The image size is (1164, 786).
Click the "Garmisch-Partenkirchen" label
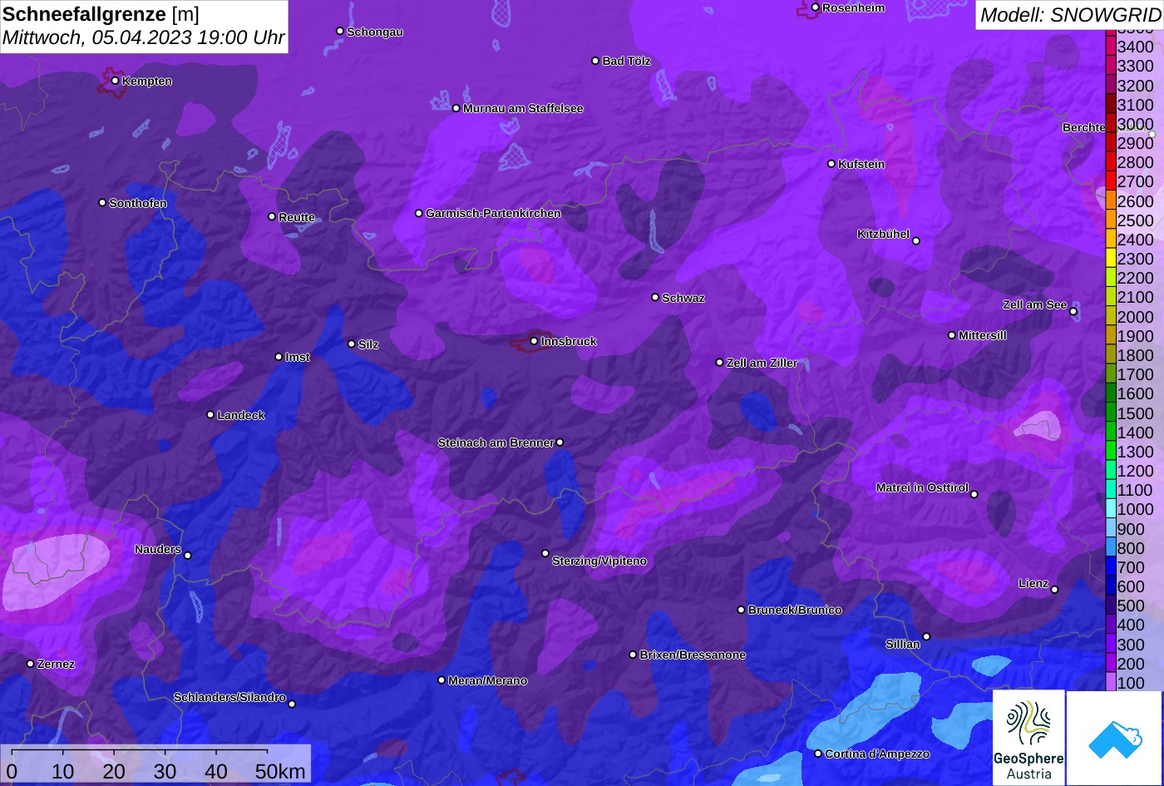pyautogui.click(x=493, y=213)
